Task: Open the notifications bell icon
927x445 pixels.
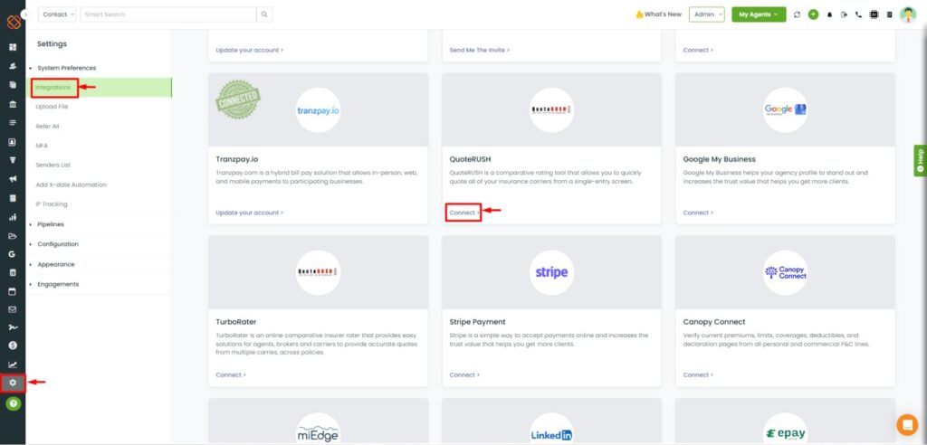Action: pyautogui.click(x=829, y=14)
